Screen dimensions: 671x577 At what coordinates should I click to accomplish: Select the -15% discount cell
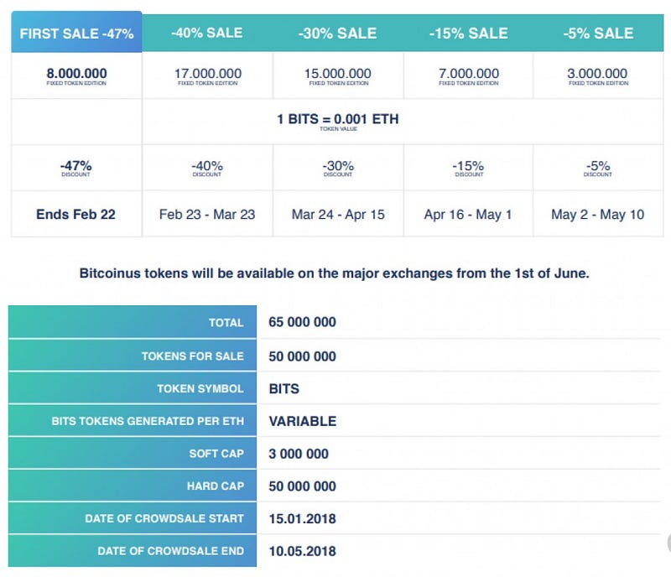[x=469, y=168]
